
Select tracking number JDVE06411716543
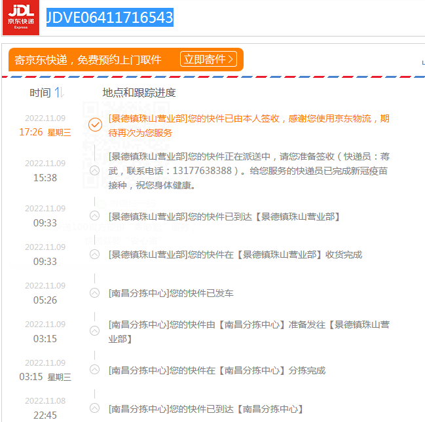tap(110, 18)
